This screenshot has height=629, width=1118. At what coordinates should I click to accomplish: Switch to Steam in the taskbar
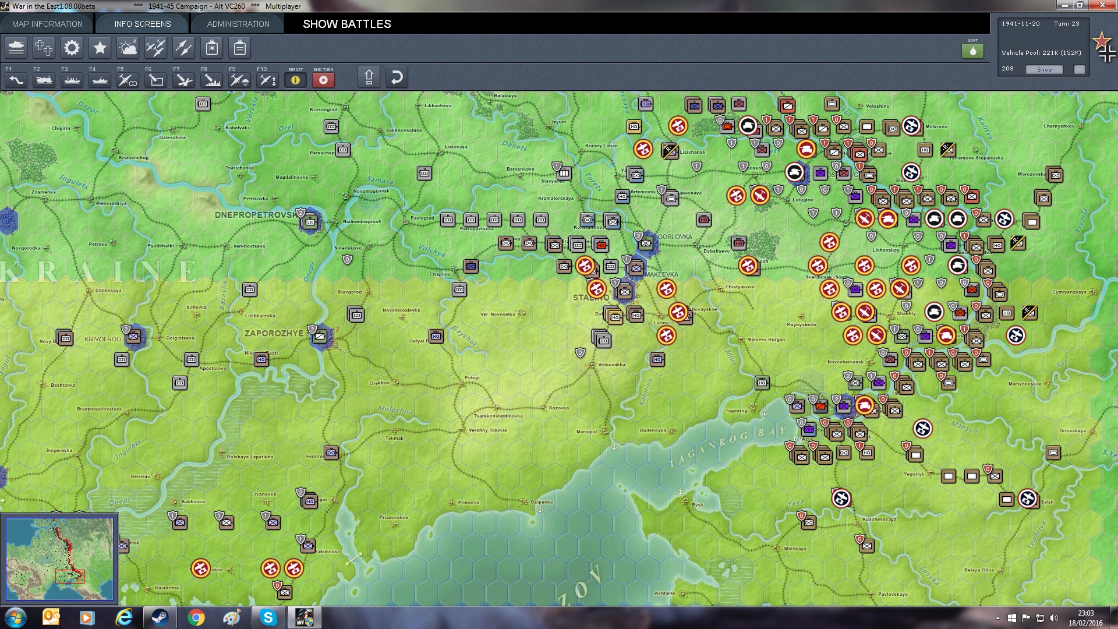[x=160, y=617]
